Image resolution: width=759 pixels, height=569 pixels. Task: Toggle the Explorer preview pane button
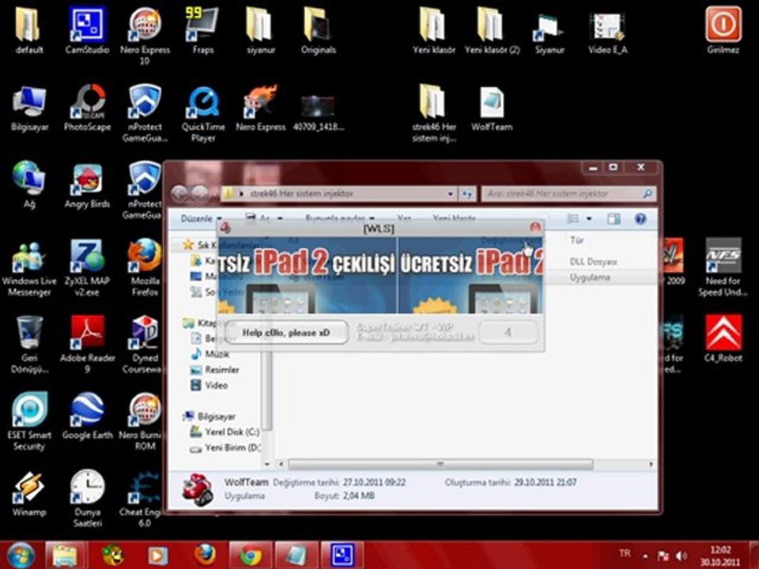pos(614,219)
